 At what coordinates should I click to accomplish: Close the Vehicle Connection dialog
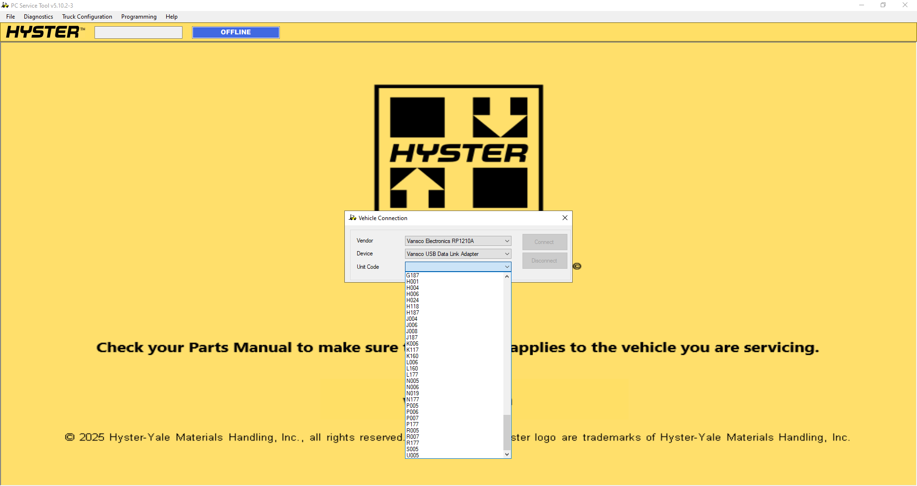tap(565, 218)
